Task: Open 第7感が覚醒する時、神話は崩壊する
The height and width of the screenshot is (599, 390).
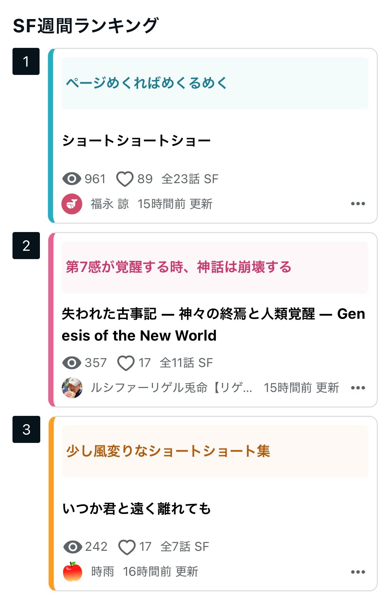Action: [178, 267]
